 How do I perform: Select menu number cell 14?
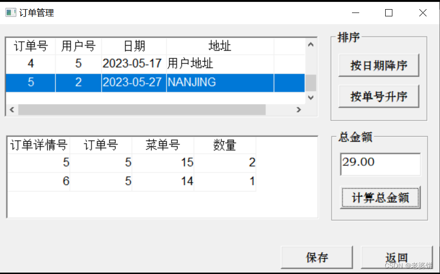(x=163, y=181)
